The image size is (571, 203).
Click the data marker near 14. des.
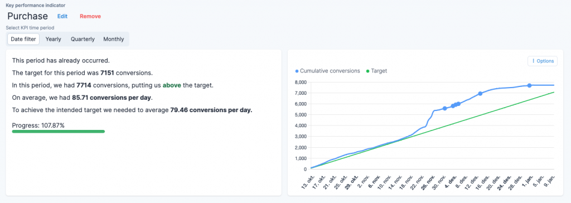point(480,94)
